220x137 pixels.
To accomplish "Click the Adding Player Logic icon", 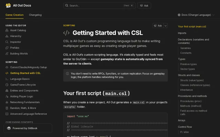I will 7,97.
